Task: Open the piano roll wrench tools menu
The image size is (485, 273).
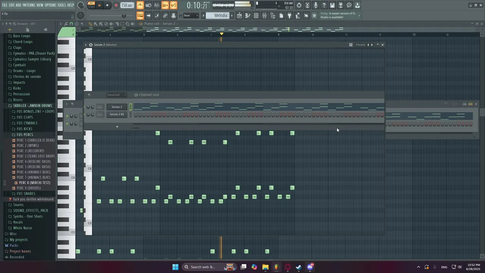Action: coord(66,24)
